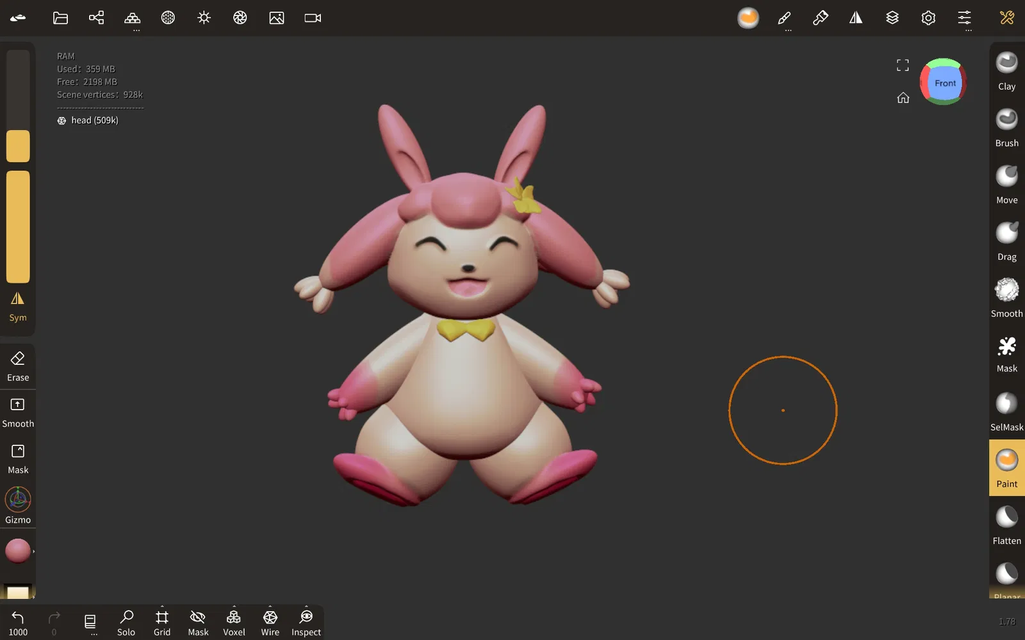Toggle Sym symmetry on the left panel
Viewport: 1025px width, 640px height.
(x=18, y=307)
